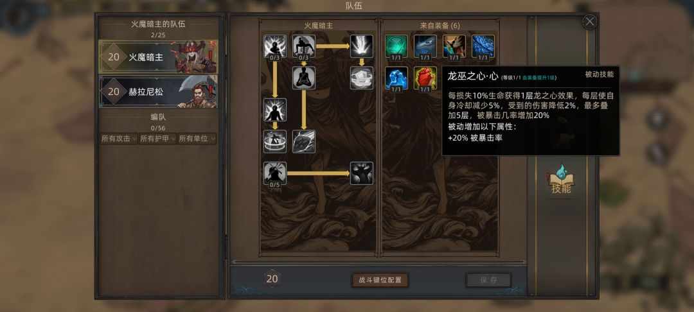The image size is (694, 312).
Task: Click the lightning burst skill icon
Action: point(362,46)
